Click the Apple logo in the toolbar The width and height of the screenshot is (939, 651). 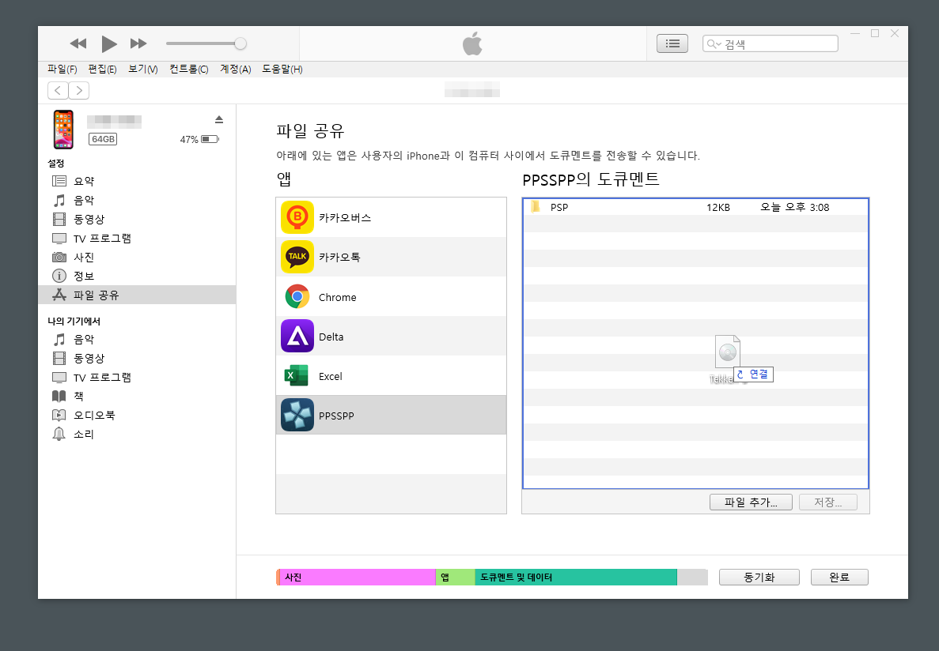coord(472,43)
